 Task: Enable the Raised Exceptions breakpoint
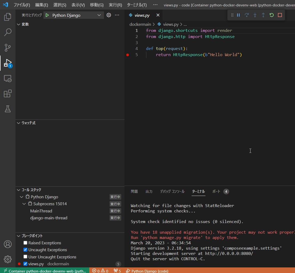pyautogui.click(x=25, y=243)
